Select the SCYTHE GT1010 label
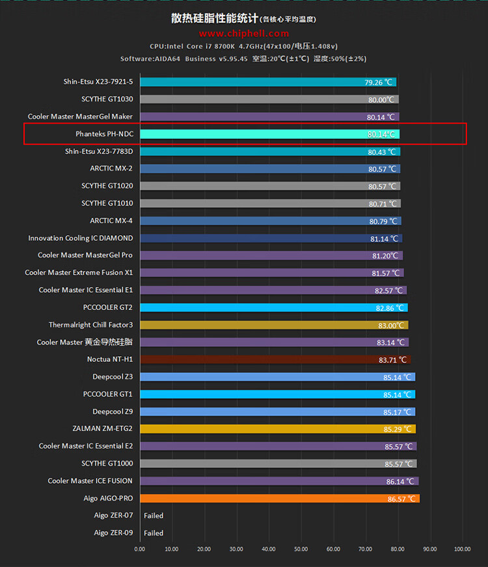Screen dimensions: 488x567 [x=107, y=203]
